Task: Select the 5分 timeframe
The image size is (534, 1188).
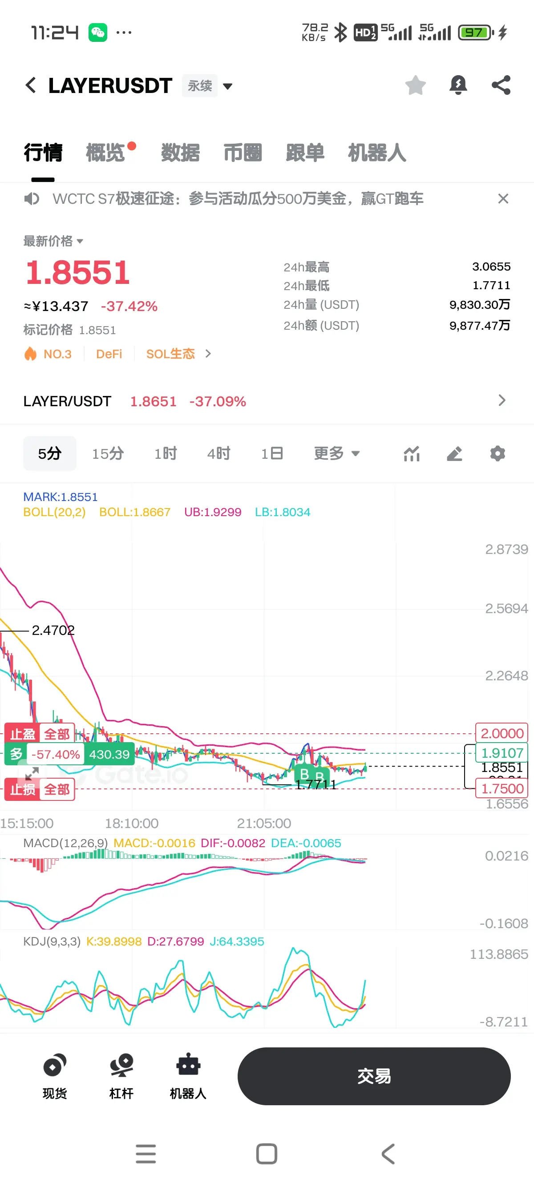Action: (x=50, y=453)
